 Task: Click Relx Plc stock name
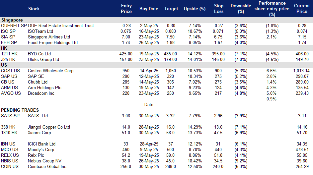pyautogui.click(x=36, y=155)
